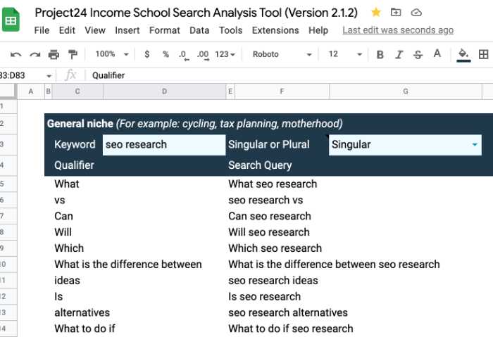
Task: Star this spreadsheet document
Action: pos(376,13)
